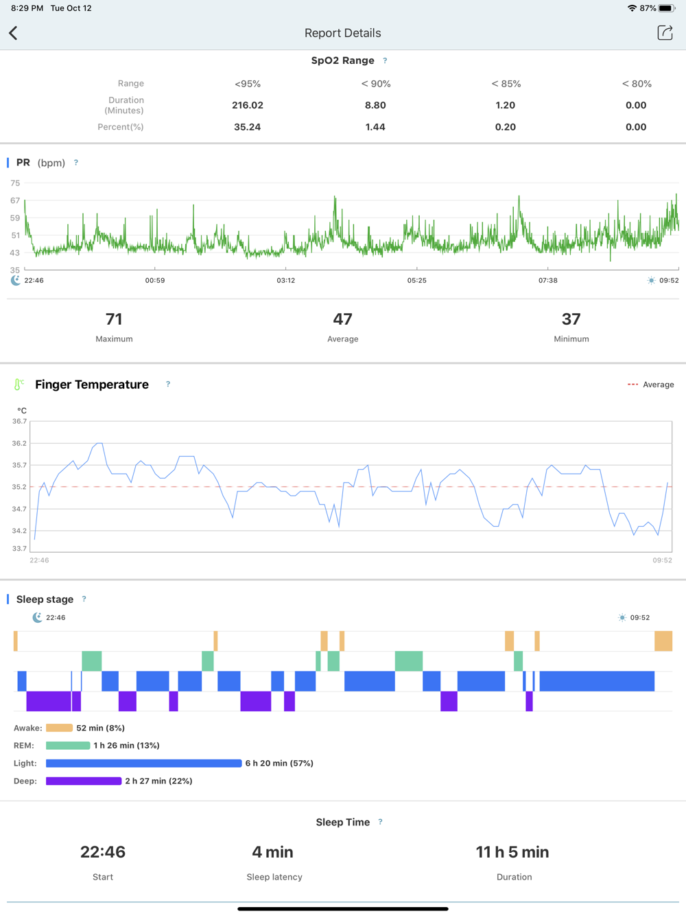Viewport: 686px width, 916px height.
Task: Tap the share report icon
Action: 665,32
